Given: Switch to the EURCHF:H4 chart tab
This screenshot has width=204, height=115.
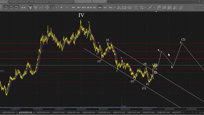Looking at the screenshot, I should pyautogui.click(x=163, y=112).
